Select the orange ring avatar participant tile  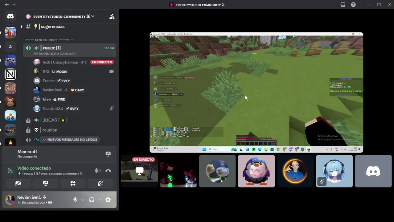(x=295, y=171)
